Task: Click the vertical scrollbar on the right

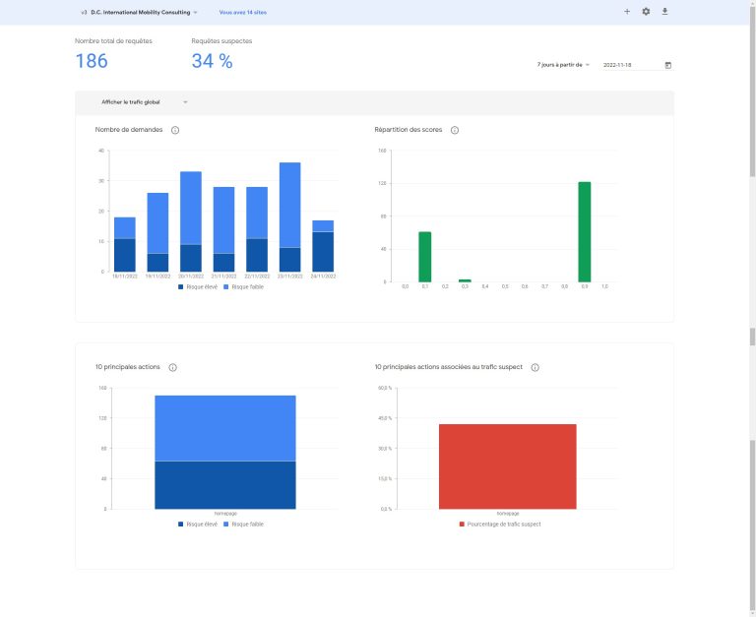Action: 752,337
